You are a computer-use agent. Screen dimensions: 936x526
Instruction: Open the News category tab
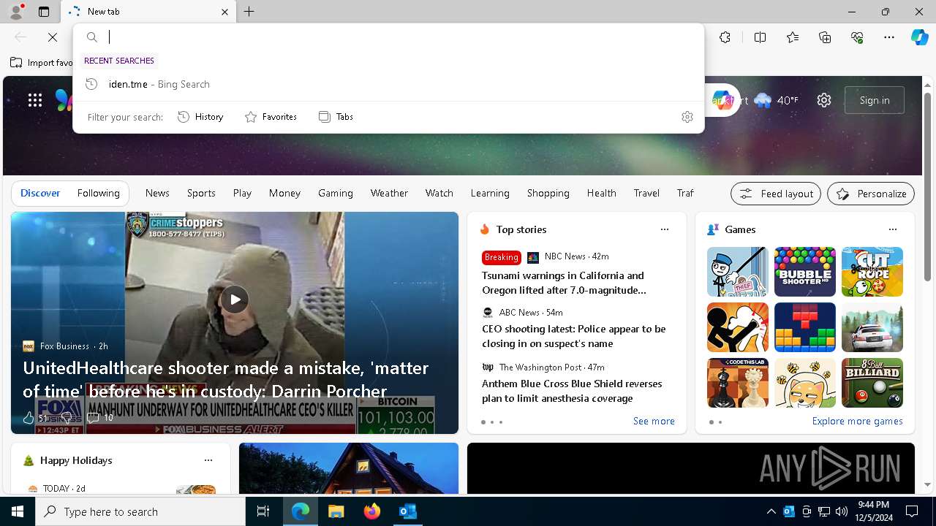point(157,193)
